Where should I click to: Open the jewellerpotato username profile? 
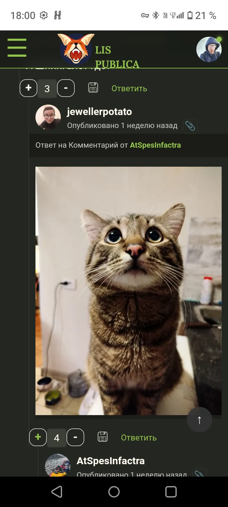pyautogui.click(x=99, y=112)
